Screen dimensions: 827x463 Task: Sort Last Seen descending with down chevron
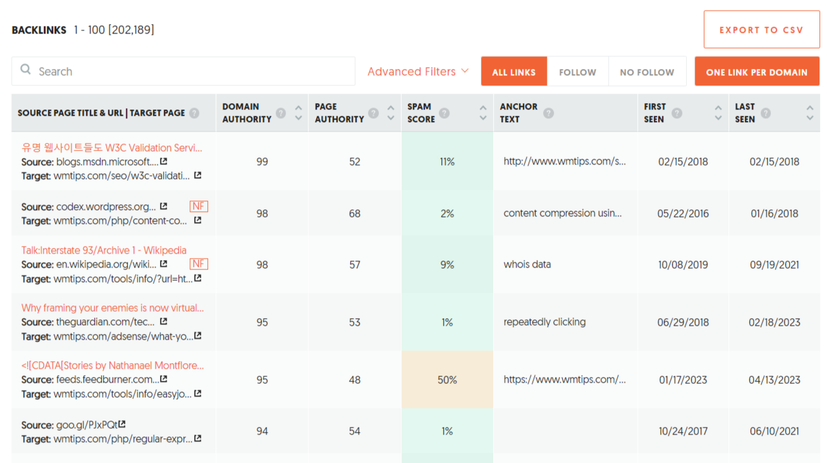click(810, 118)
